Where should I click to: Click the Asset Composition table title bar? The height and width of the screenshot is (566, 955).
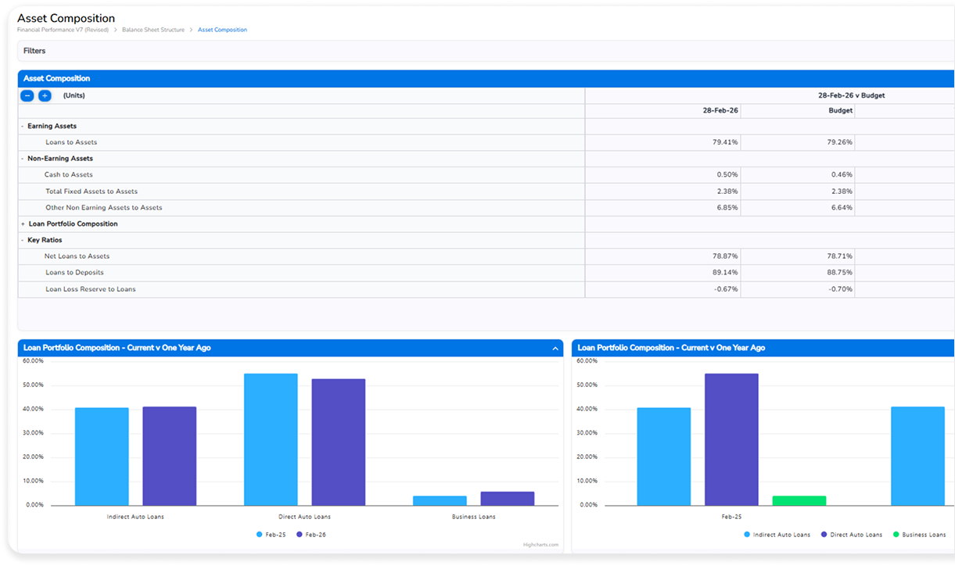pos(486,78)
